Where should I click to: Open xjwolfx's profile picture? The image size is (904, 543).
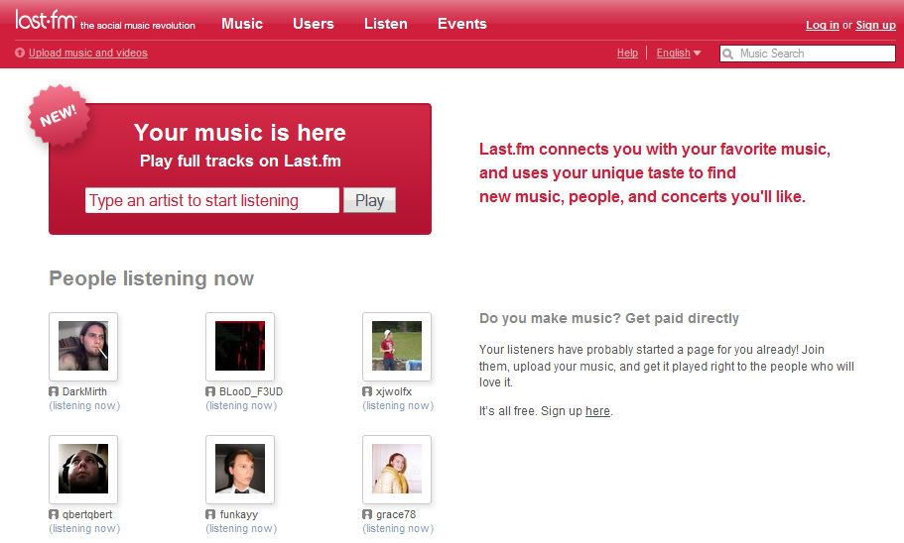397,347
